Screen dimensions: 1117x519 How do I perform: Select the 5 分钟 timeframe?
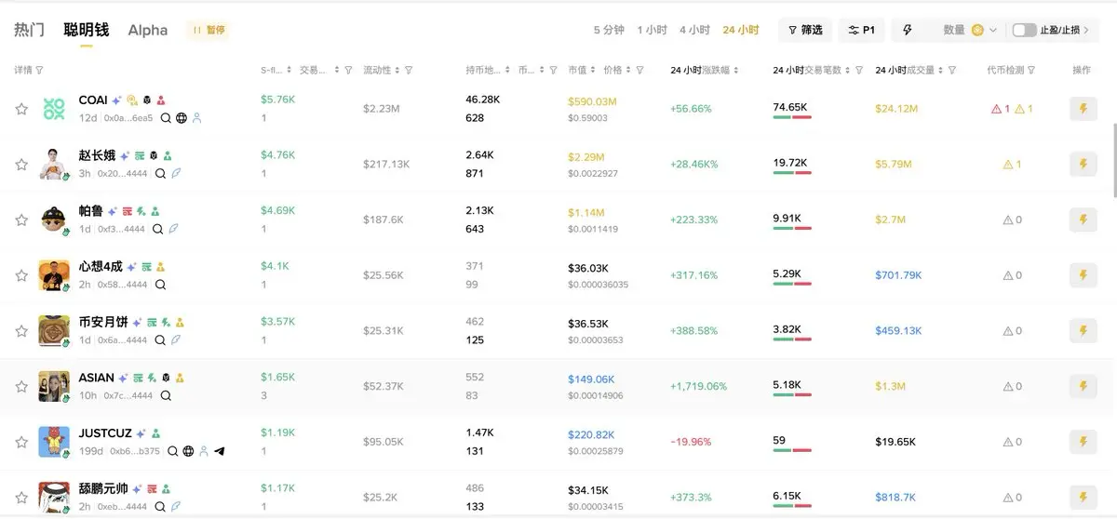[609, 30]
